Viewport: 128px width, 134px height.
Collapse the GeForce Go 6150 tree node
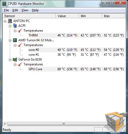click(x=10, y=60)
